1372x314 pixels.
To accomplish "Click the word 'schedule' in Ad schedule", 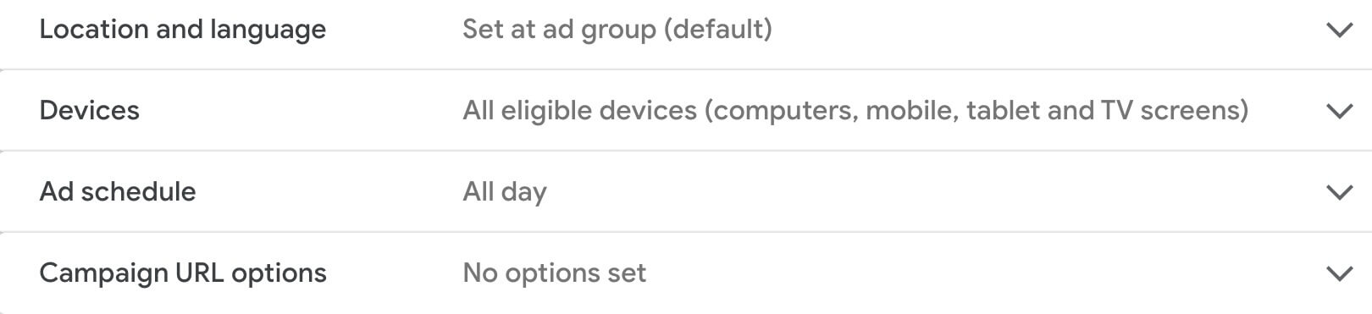I will pos(138,192).
